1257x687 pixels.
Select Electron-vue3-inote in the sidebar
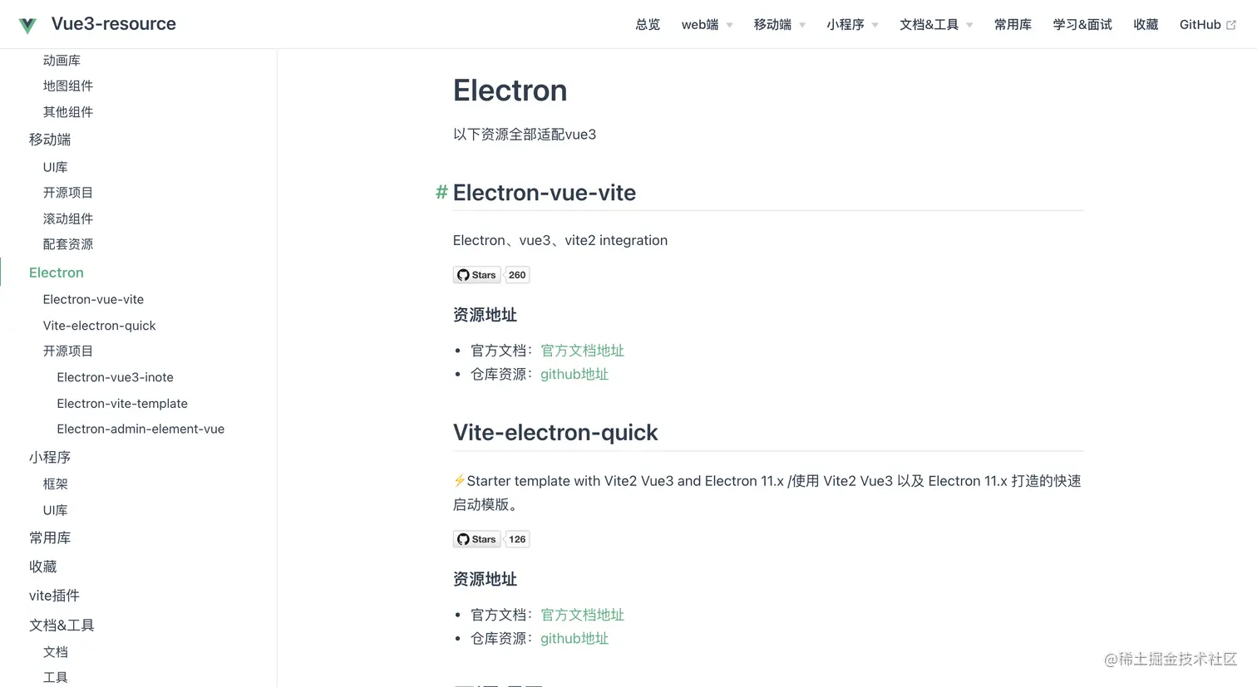115,377
